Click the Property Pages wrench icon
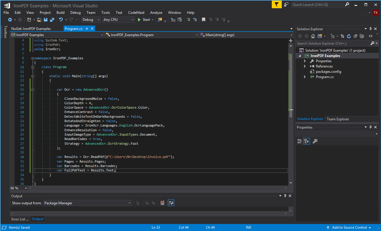This screenshot has height=231, width=381. coord(315,141)
